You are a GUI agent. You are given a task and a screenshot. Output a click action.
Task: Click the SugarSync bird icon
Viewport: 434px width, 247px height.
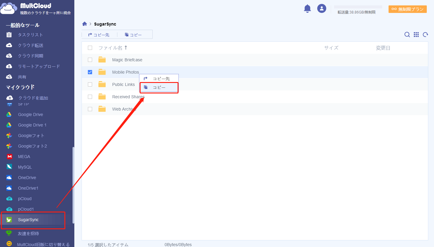point(9,220)
